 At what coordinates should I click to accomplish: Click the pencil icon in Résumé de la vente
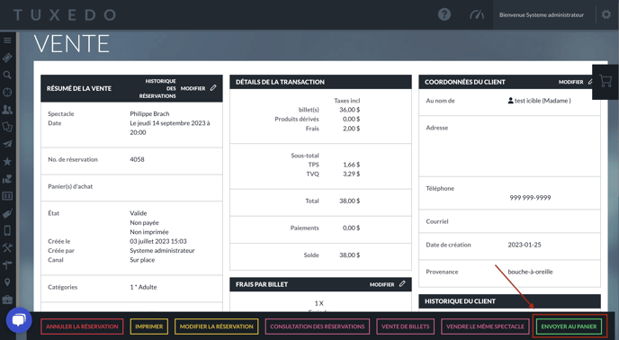tap(213, 88)
